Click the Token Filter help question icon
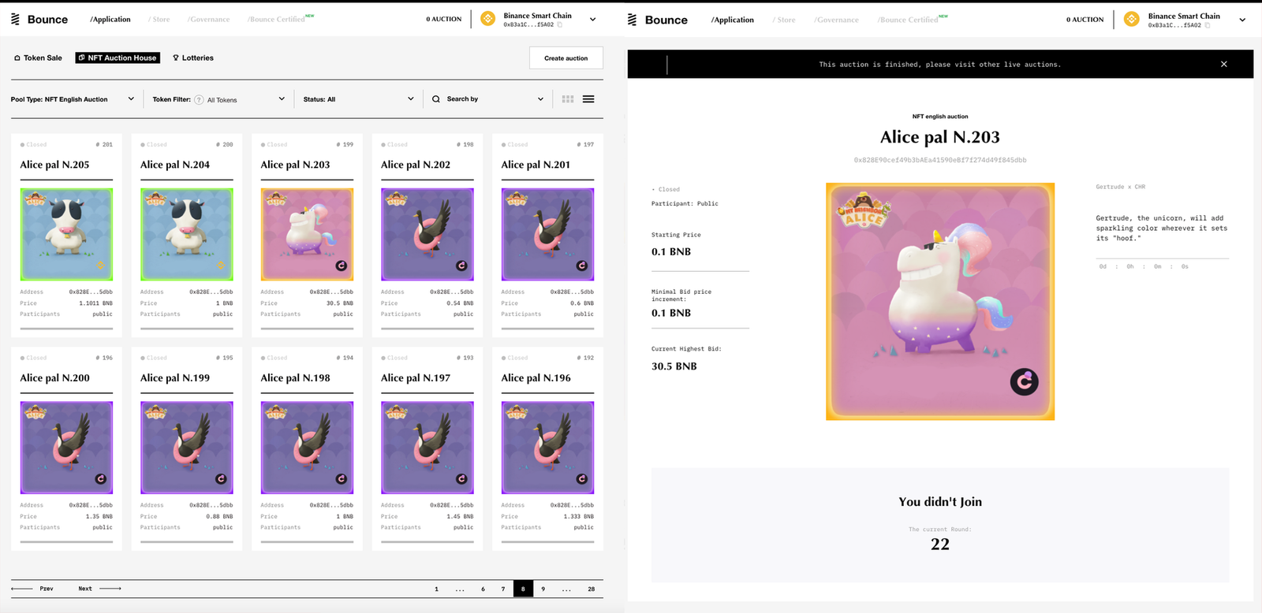 tap(199, 100)
